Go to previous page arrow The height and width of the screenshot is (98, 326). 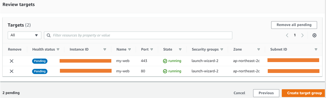[287, 35]
